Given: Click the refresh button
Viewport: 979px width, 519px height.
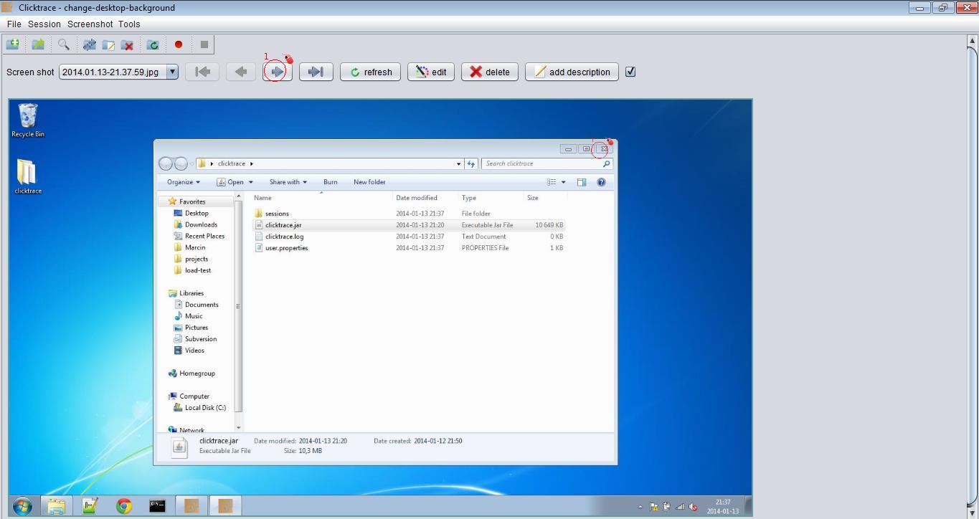Looking at the screenshot, I should (x=370, y=72).
